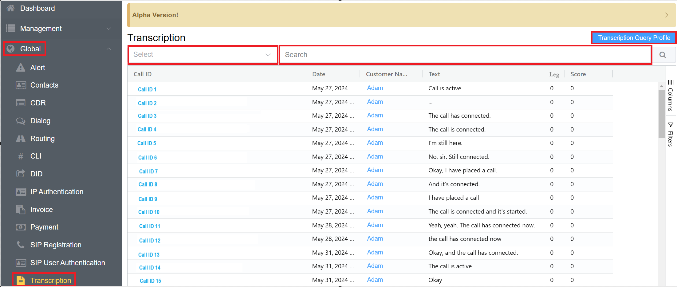Click the Alert warning triangle icon
The image size is (677, 287).
point(21,68)
